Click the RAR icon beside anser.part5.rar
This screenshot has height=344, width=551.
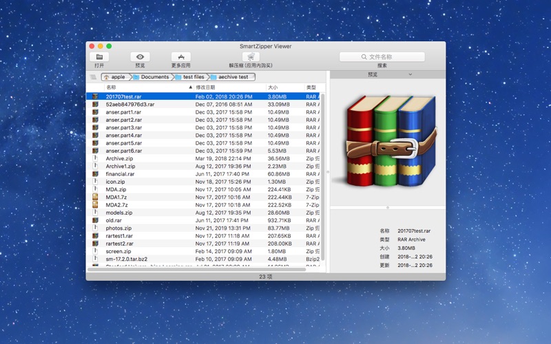(x=95, y=143)
